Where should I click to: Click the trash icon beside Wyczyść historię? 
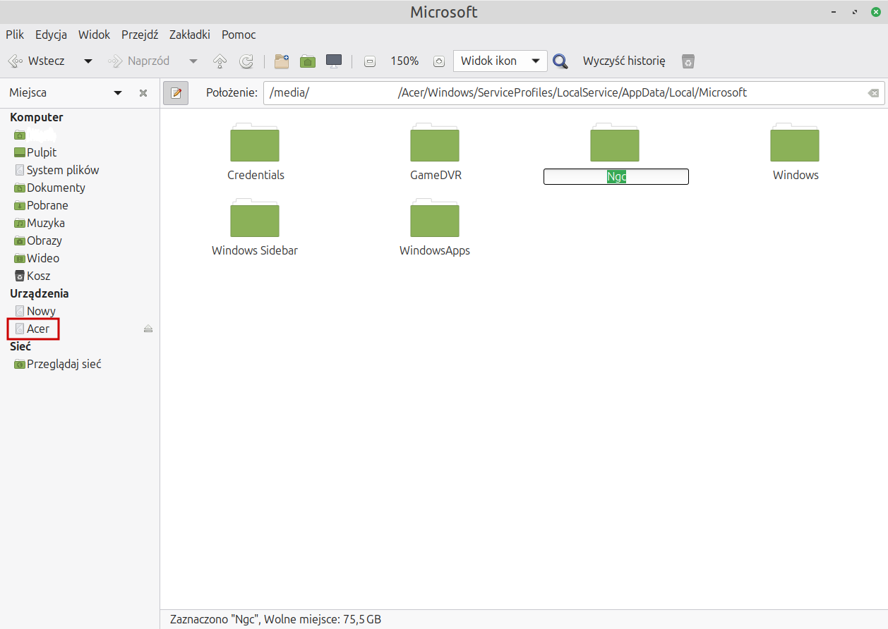(688, 61)
